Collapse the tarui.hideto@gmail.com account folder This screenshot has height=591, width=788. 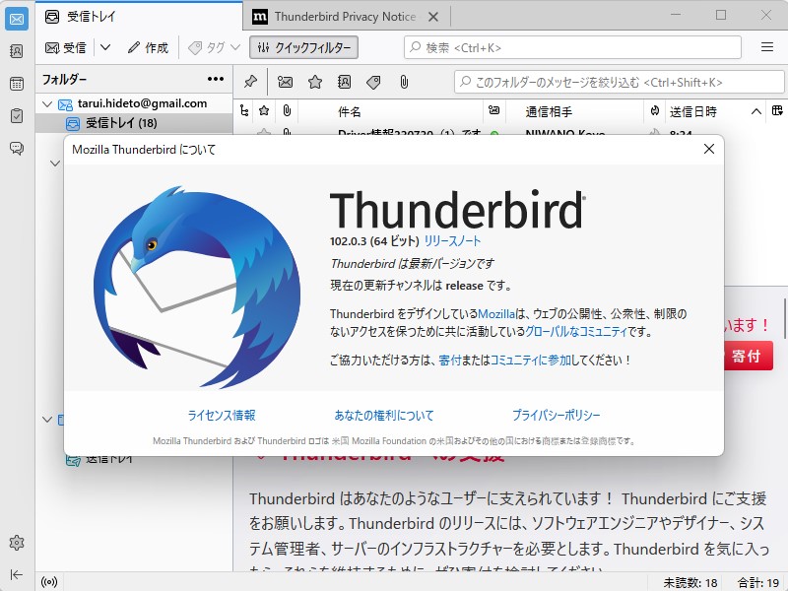click(46, 102)
